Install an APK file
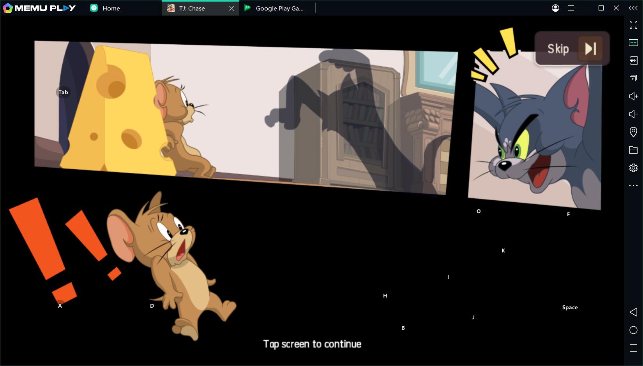This screenshot has height=366, width=643. tap(633, 60)
